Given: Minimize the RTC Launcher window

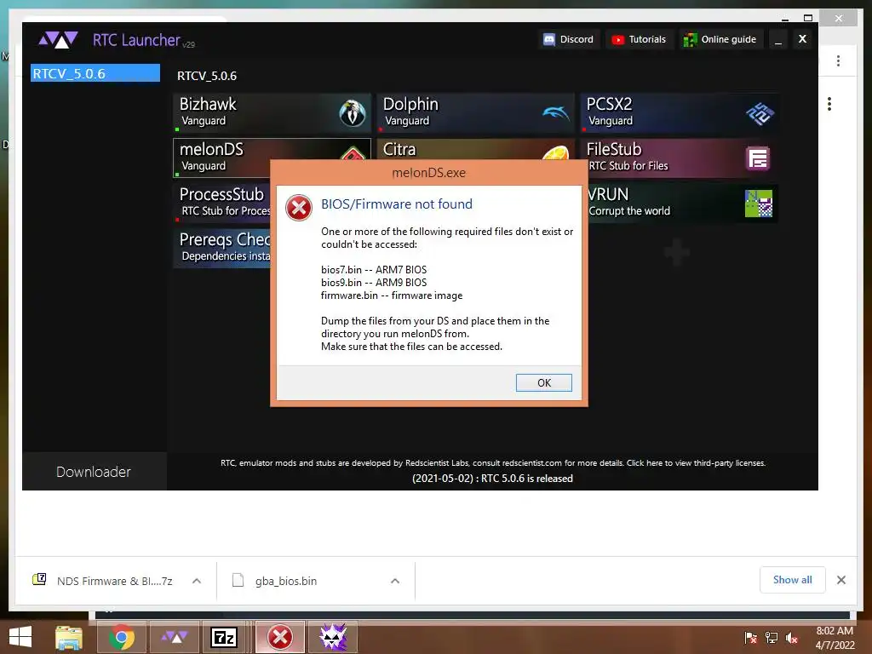Looking at the screenshot, I should [778, 39].
